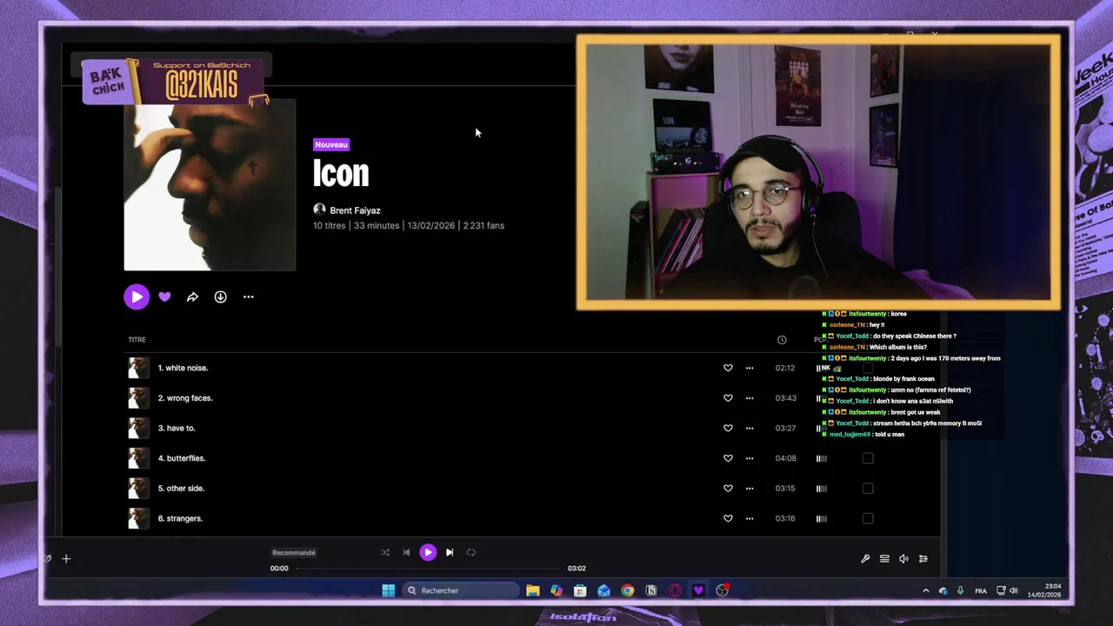Viewport: 1113px width, 626px height.
Task: Toggle repeat in the player bar
Action: pos(471,552)
